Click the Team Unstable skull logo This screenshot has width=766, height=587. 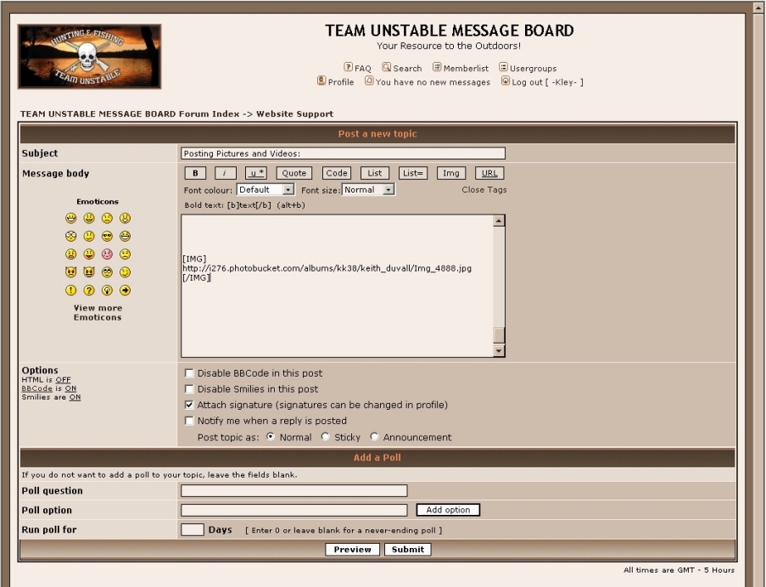point(89,57)
